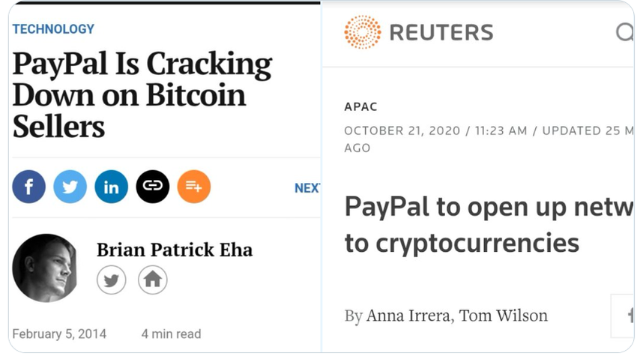Click the Reuters orange dotted logo
Image resolution: width=637 pixels, height=356 pixels.
(x=362, y=32)
